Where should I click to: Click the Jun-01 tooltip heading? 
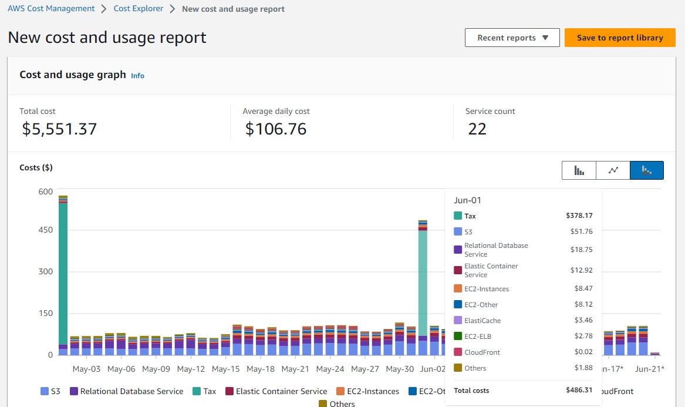click(x=467, y=200)
